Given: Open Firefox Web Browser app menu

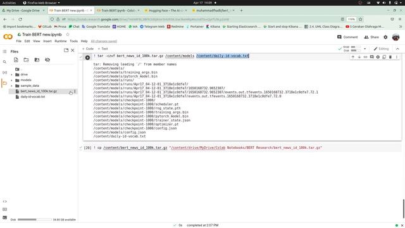Looking at the screenshot, I should click(x=41, y=3).
